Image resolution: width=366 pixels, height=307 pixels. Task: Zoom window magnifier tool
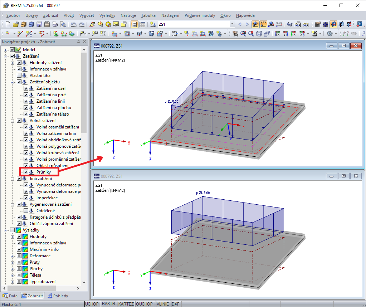click(243, 34)
